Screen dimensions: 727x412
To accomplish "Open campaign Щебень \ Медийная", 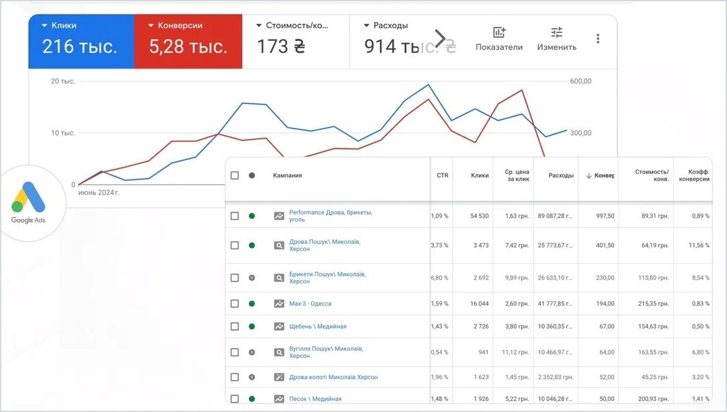I will 317,326.
